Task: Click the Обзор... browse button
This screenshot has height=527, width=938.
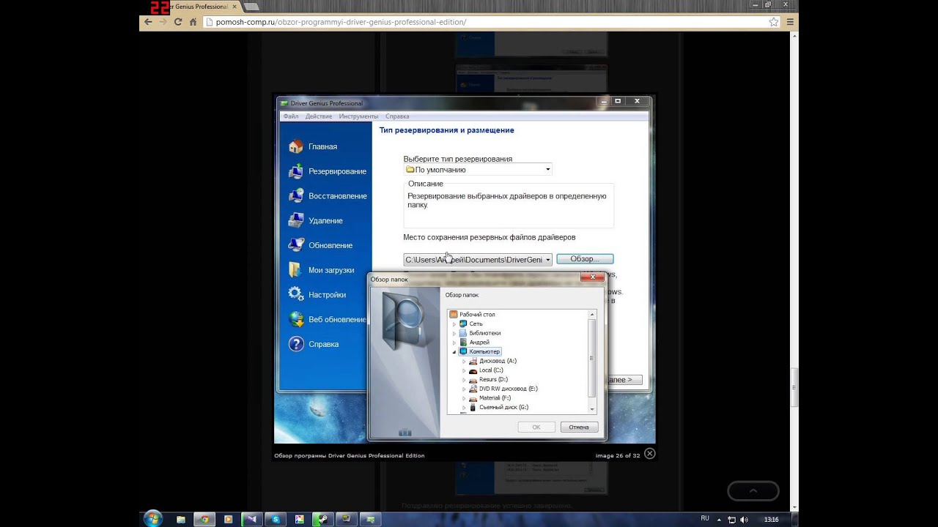Action: 585,259
